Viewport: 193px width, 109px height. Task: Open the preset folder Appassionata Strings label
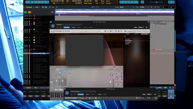(x=137, y=31)
